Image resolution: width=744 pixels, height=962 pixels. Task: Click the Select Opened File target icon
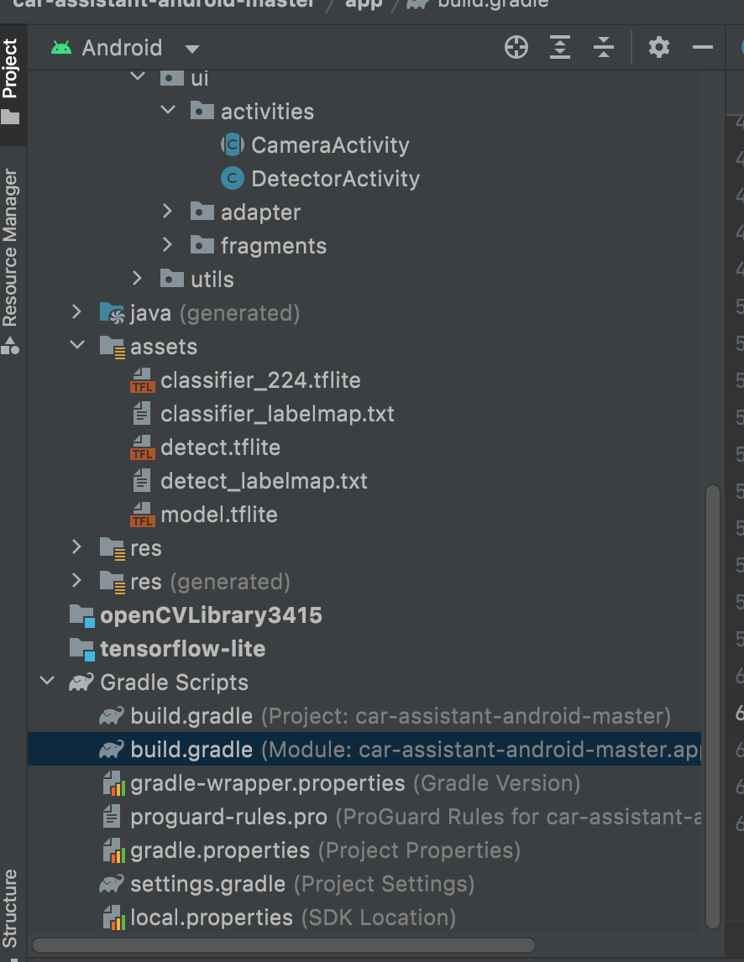click(x=516, y=47)
